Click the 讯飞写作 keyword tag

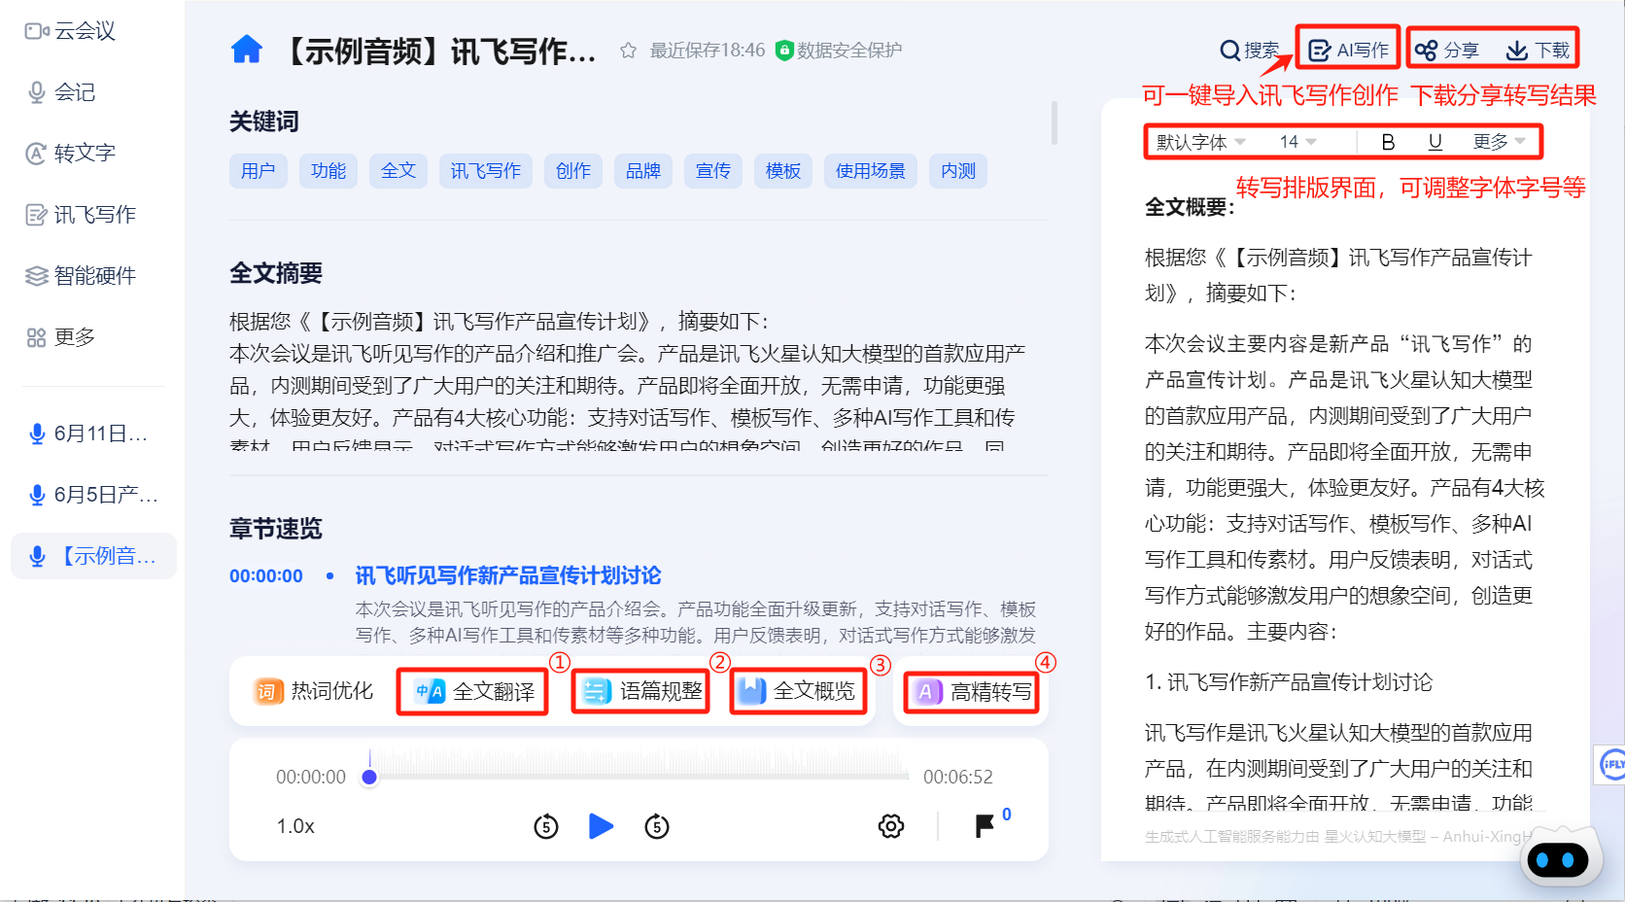click(x=486, y=171)
